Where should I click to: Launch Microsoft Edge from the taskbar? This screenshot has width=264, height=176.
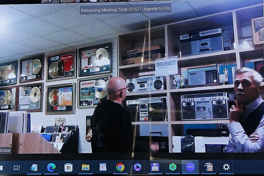51,167
